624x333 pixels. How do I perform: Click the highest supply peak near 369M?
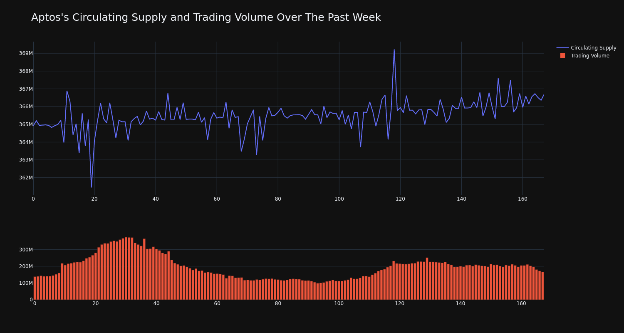point(394,50)
